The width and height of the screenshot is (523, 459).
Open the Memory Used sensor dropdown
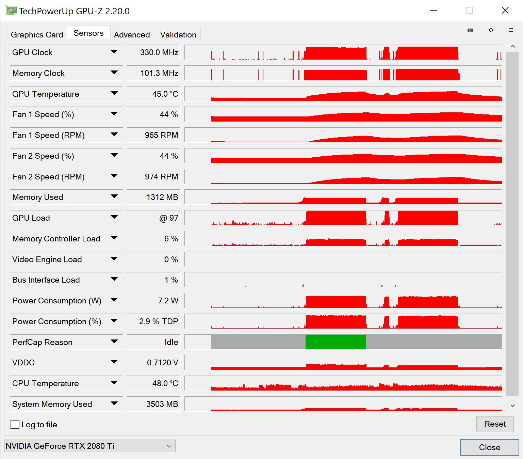pyautogui.click(x=114, y=197)
